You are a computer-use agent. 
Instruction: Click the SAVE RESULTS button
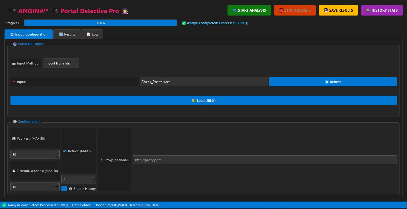pos(338,10)
